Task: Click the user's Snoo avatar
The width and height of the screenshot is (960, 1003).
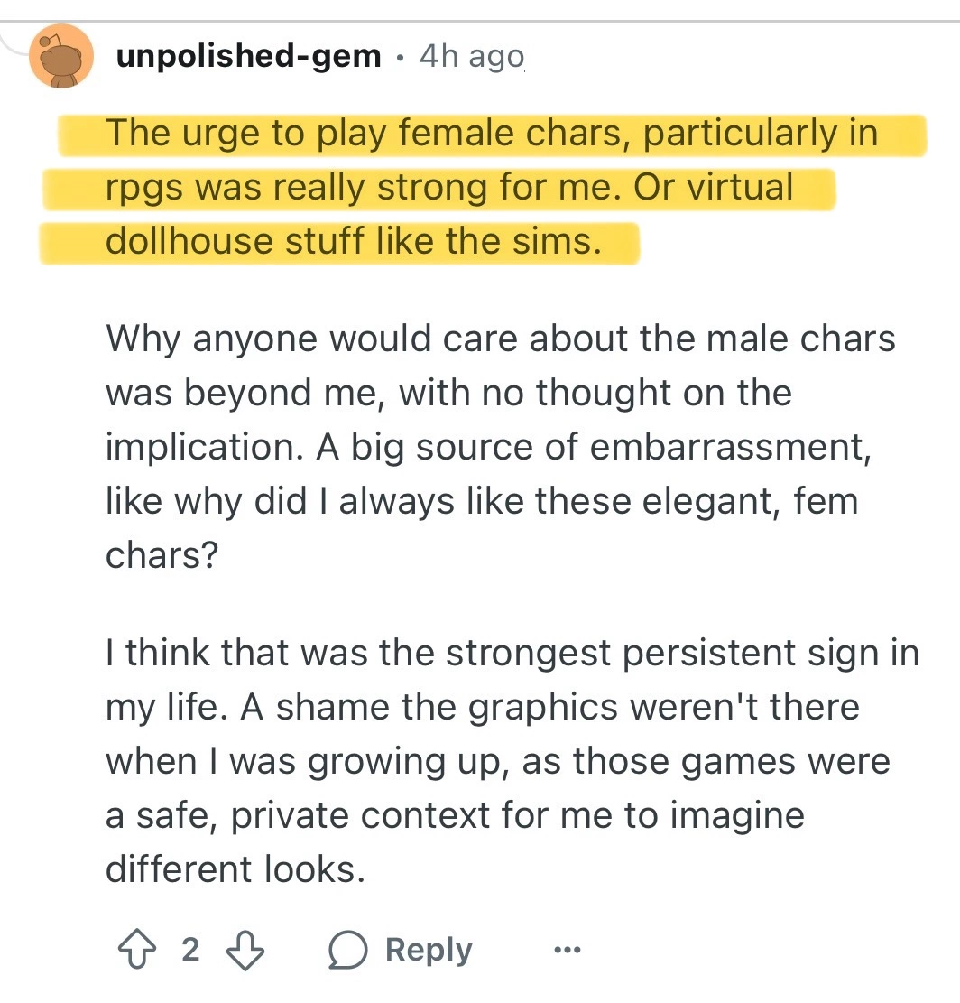Action: point(61,56)
